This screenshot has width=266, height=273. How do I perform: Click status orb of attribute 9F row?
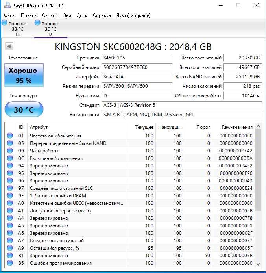click(10, 195)
